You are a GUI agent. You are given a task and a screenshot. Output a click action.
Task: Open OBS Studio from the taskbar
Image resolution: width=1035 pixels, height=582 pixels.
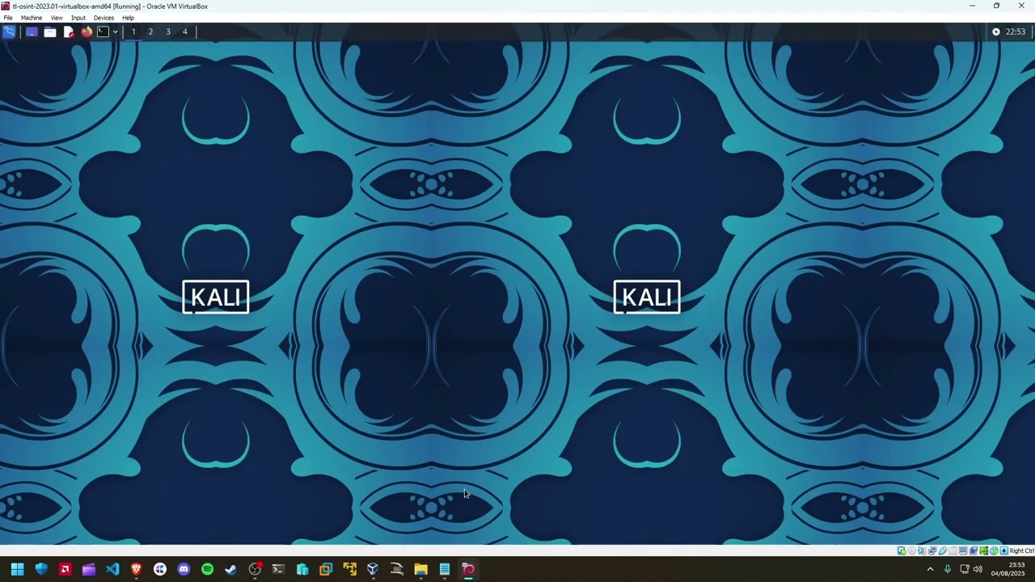pyautogui.click(x=255, y=569)
